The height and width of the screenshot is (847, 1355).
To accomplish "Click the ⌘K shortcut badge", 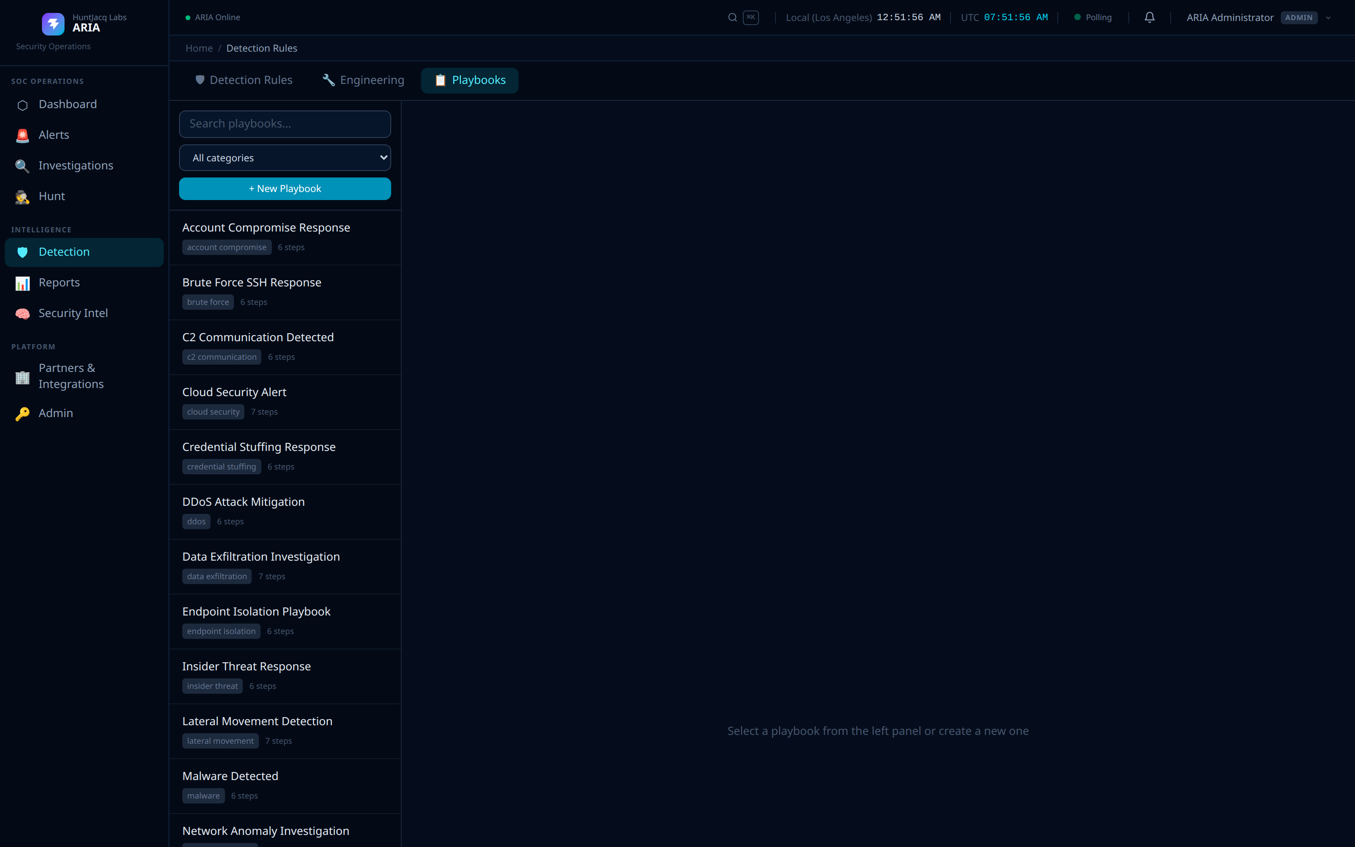I will tap(751, 17).
